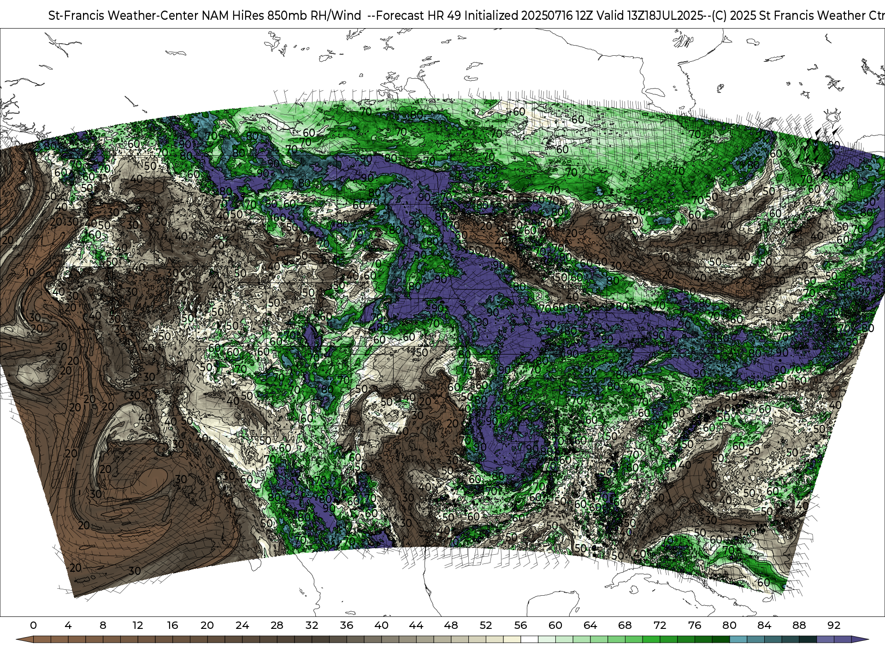
Task: Click the '16' colorbar tick label
Action: pyautogui.click(x=172, y=626)
